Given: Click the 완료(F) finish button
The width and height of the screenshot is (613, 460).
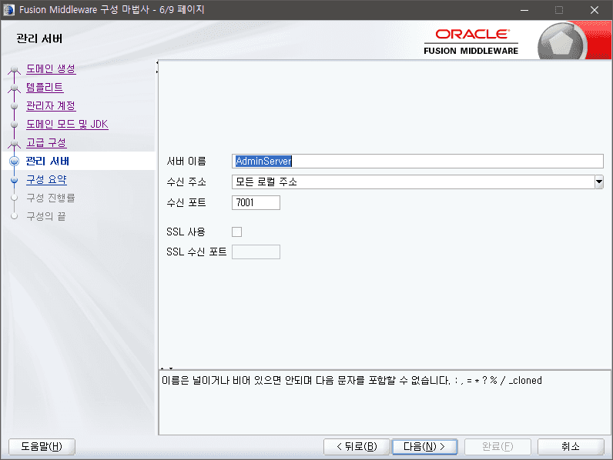Looking at the screenshot, I should coord(497,446).
